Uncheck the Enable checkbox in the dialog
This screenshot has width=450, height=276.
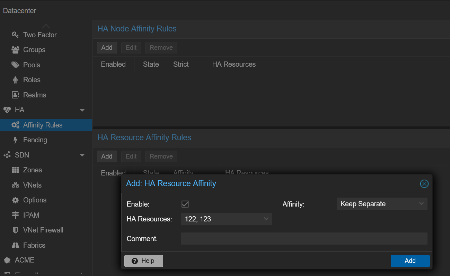(185, 204)
